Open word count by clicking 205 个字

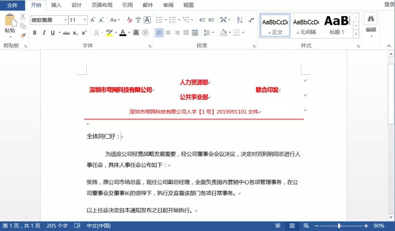click(x=57, y=226)
